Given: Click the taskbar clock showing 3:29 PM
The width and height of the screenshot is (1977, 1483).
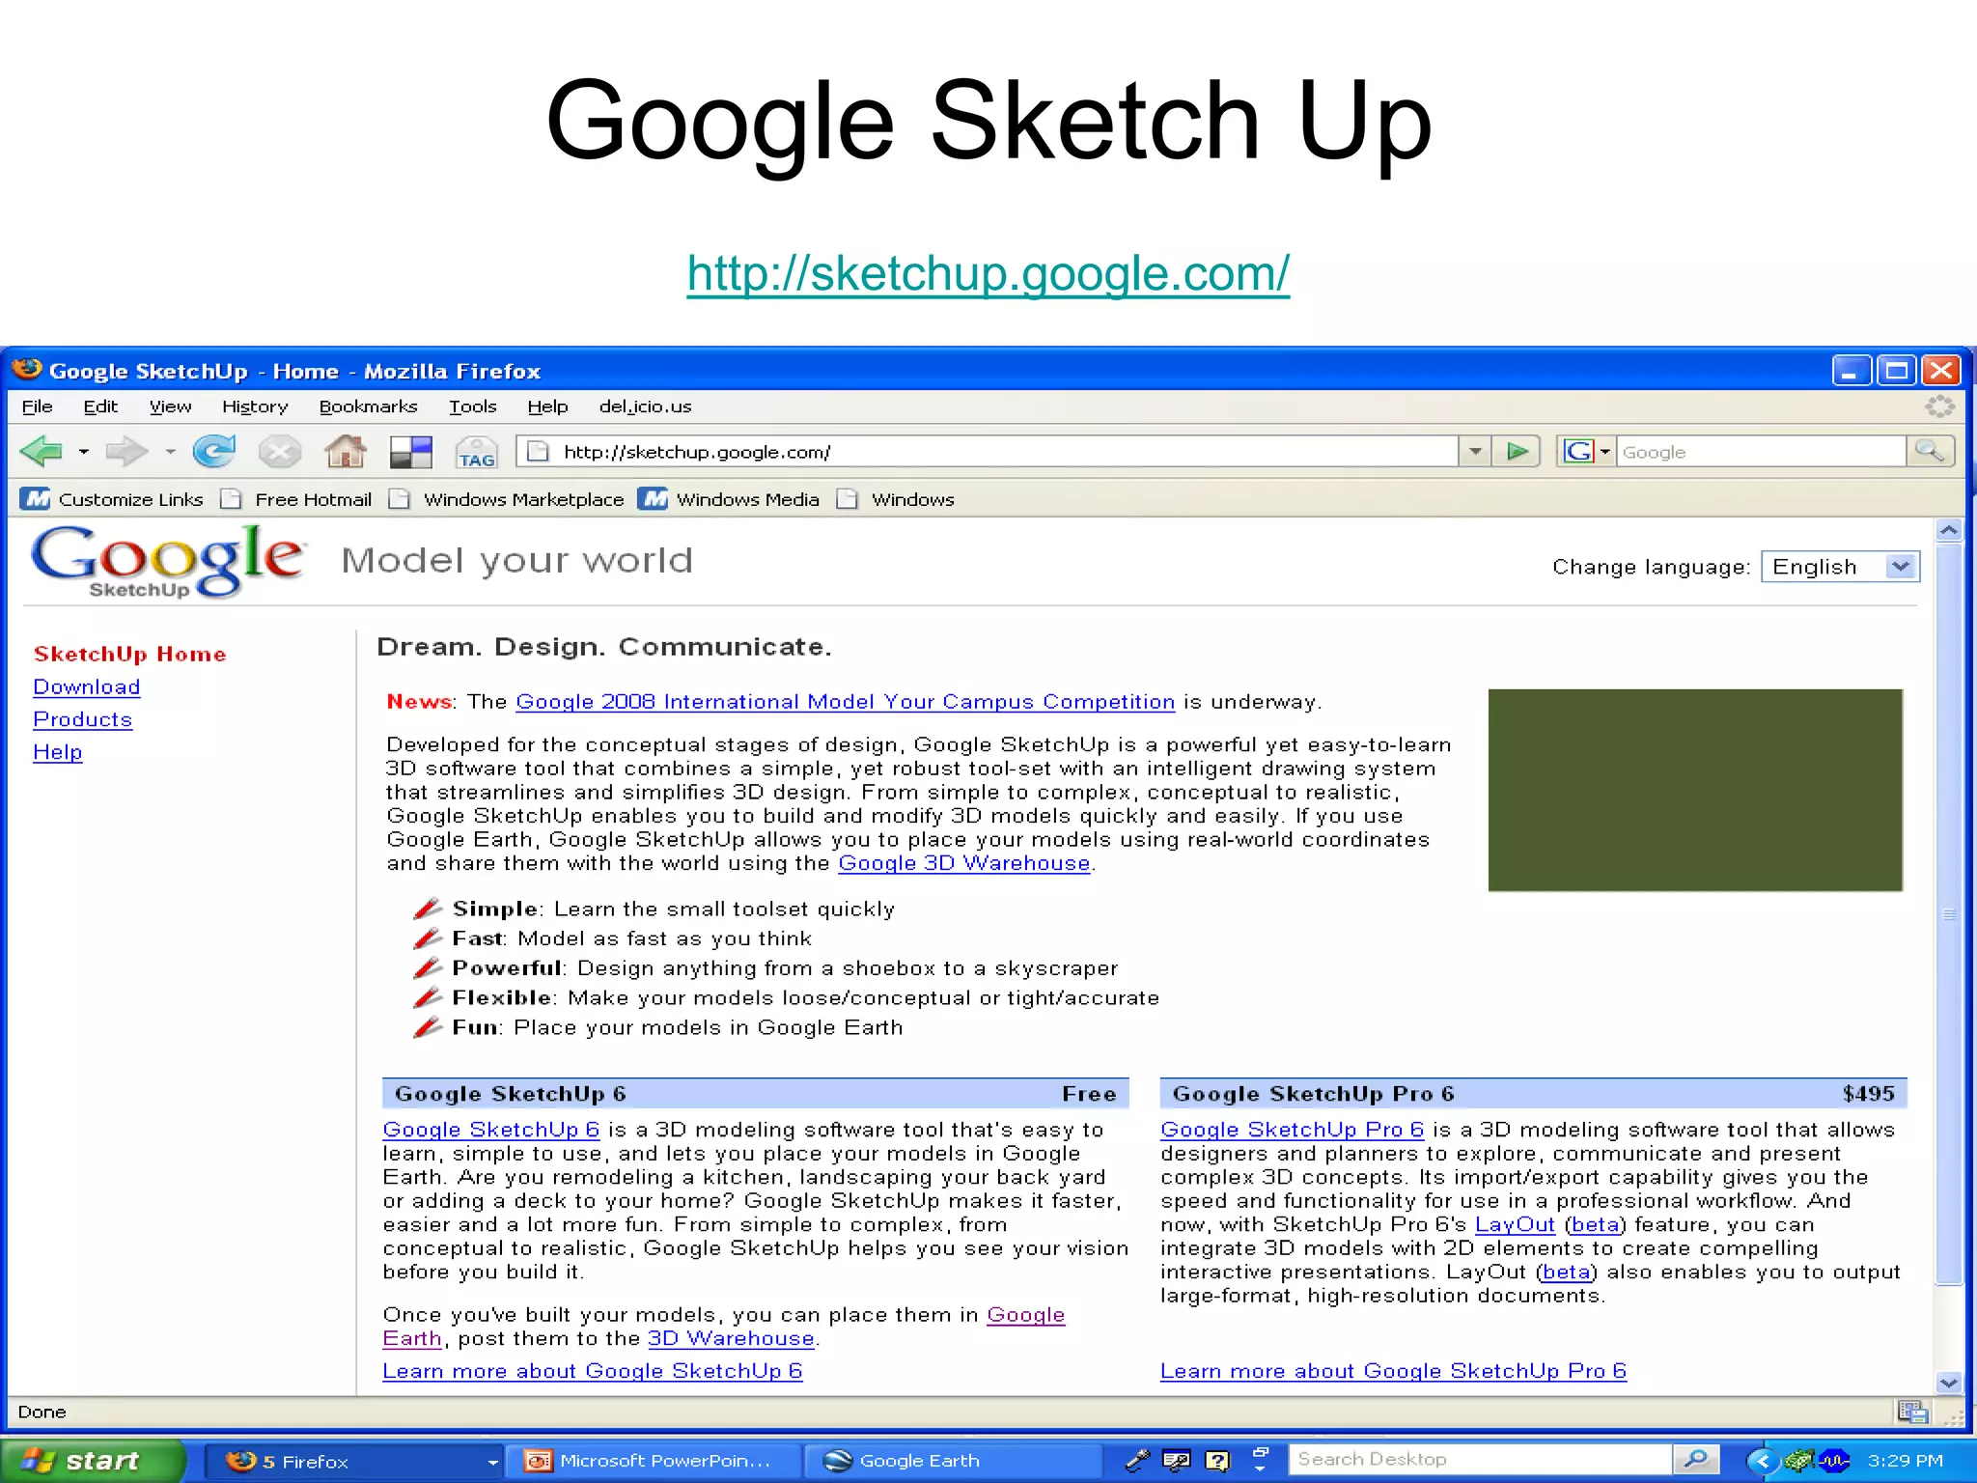Looking at the screenshot, I should [x=1905, y=1461].
